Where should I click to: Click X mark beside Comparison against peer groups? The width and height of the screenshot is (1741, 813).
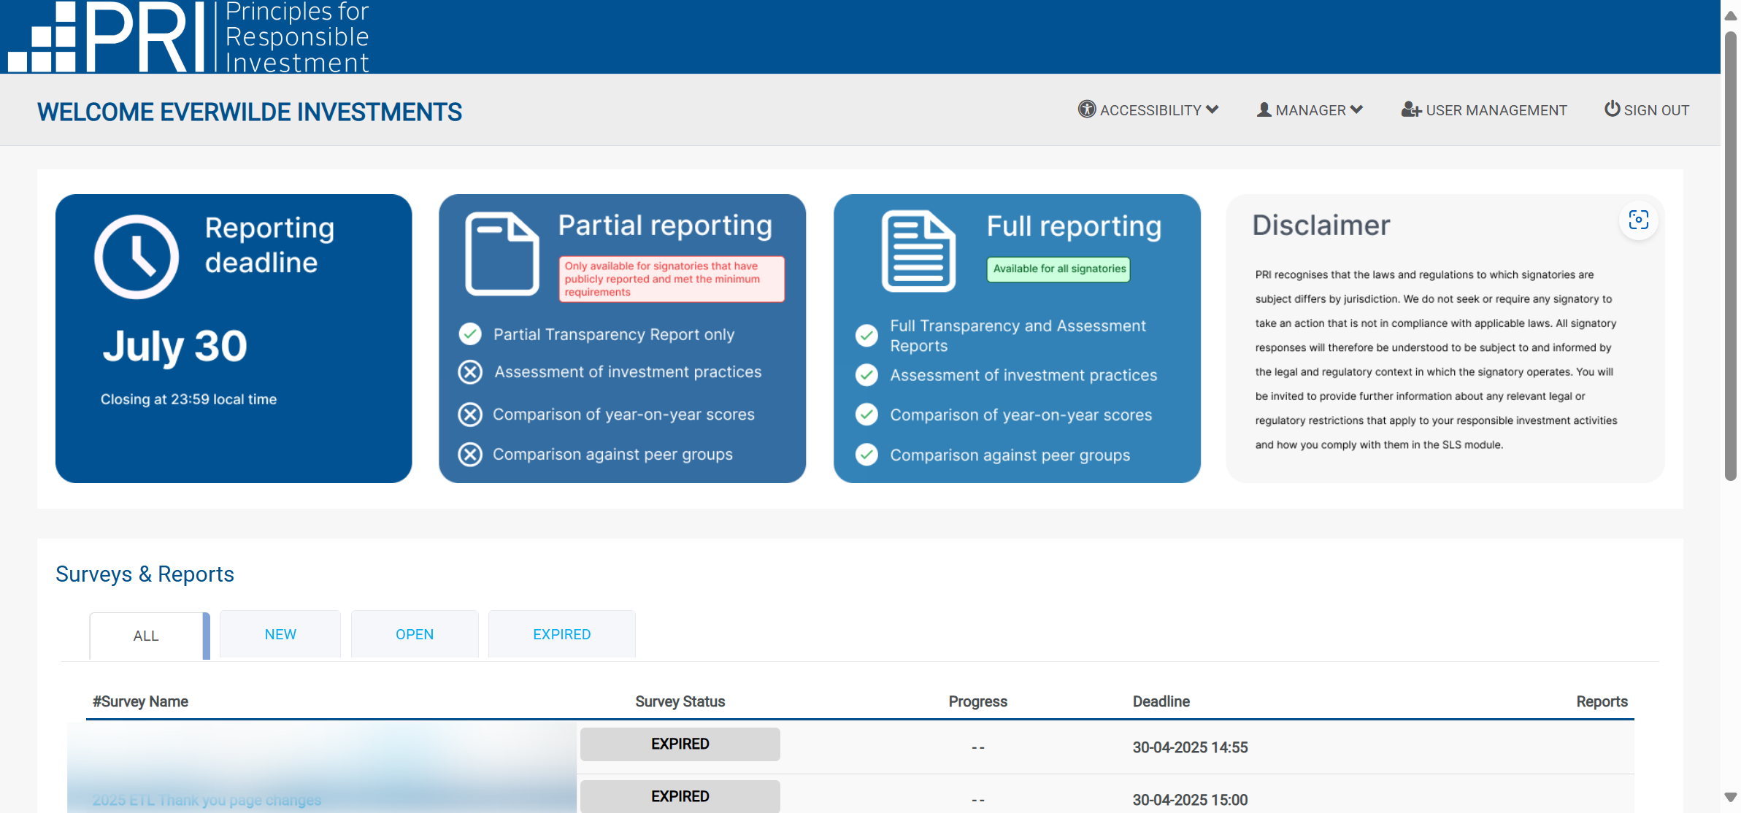tap(470, 455)
